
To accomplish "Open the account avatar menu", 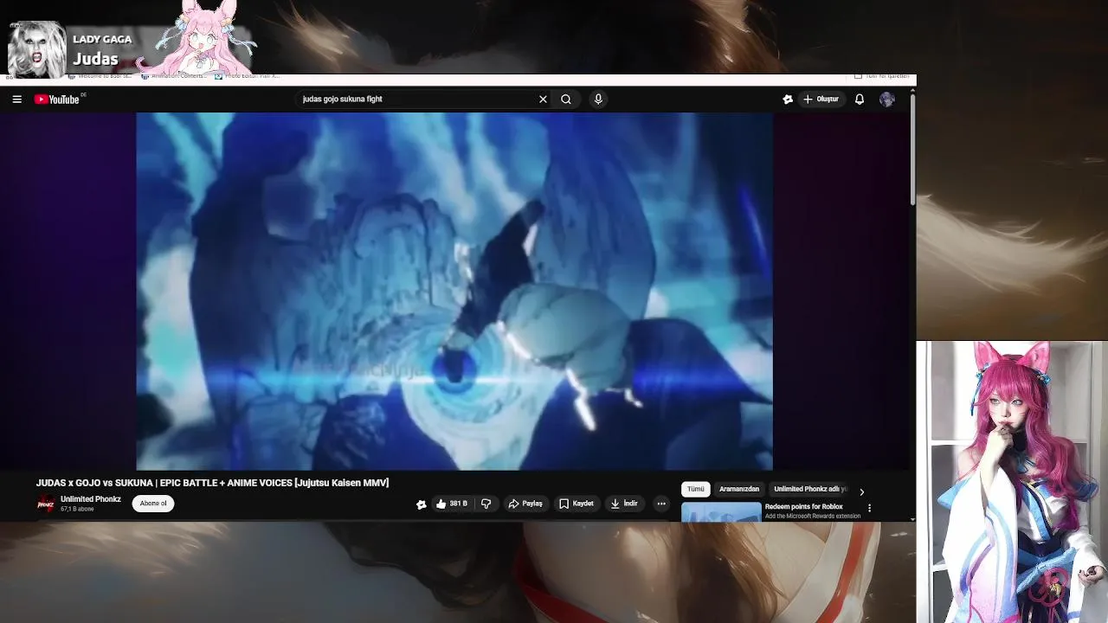I will click(x=887, y=100).
